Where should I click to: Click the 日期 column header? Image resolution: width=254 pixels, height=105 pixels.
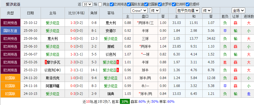pyautogui.click(x=30, y=13)
